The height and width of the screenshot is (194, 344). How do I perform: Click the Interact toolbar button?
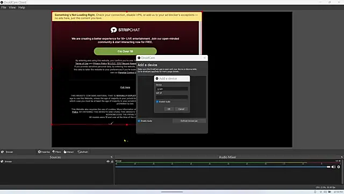click(69, 152)
